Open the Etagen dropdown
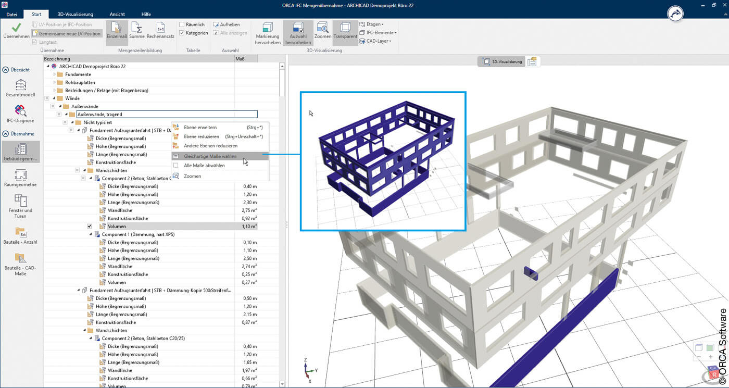The image size is (729, 388). click(x=375, y=24)
